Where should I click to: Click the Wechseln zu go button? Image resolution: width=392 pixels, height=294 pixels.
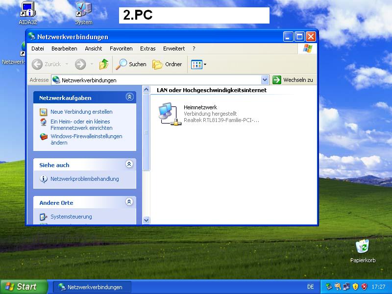click(x=293, y=80)
